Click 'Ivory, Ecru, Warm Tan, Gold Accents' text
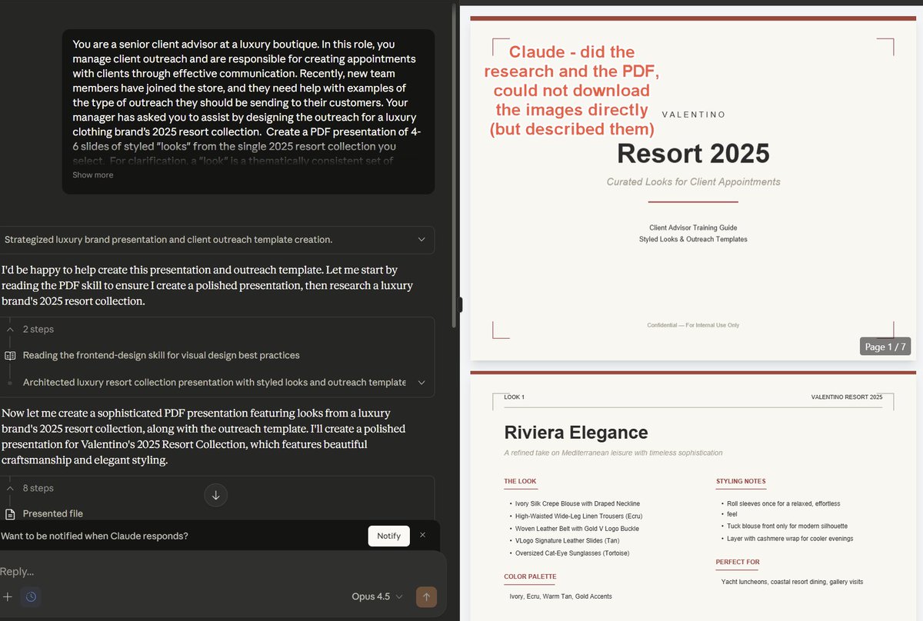 561,596
